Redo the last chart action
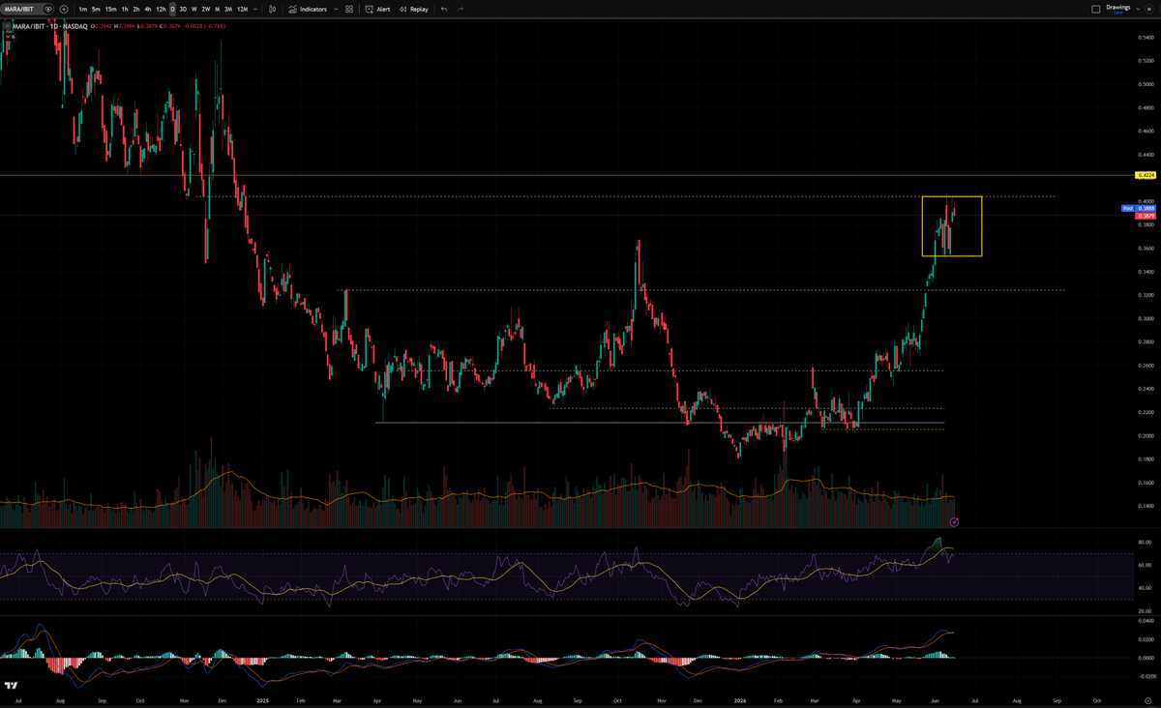 point(460,9)
